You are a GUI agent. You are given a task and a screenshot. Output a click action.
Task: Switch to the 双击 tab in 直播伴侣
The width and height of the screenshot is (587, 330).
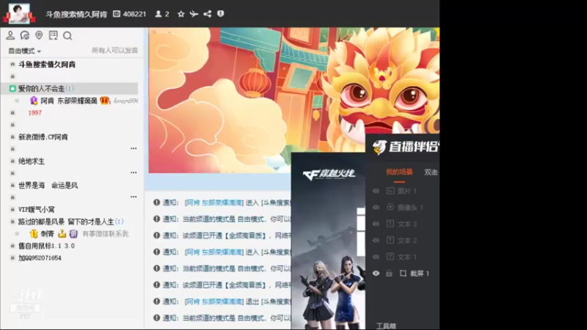click(x=431, y=172)
